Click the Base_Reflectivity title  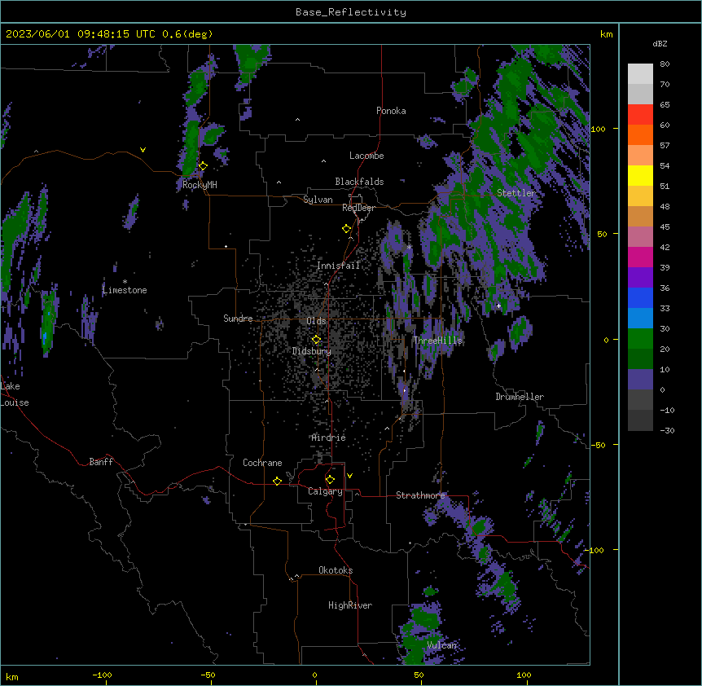coord(351,12)
